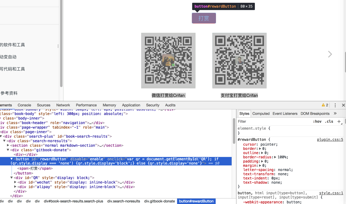Click the 打赏 reward button
The image size is (346, 204).
tap(204, 18)
